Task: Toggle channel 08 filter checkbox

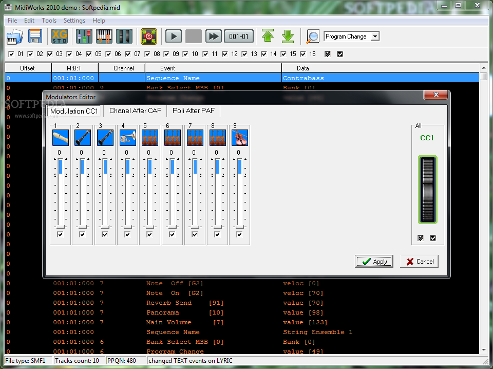Action: tap(147, 54)
